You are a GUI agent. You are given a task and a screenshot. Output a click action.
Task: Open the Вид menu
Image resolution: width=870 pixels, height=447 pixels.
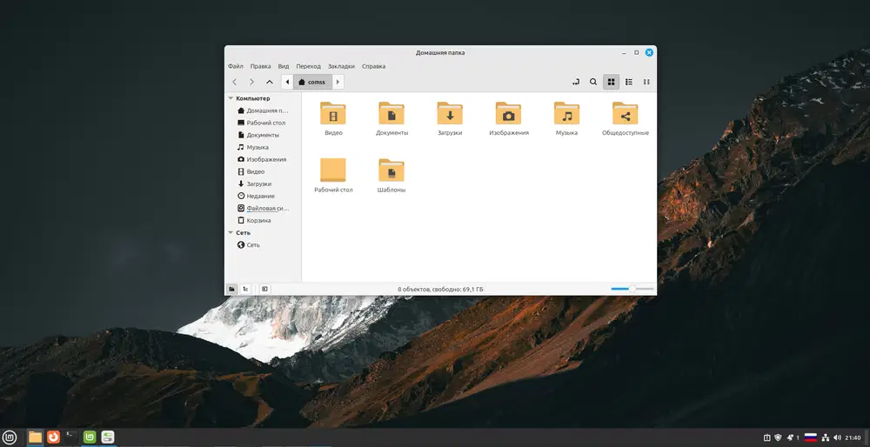(284, 66)
